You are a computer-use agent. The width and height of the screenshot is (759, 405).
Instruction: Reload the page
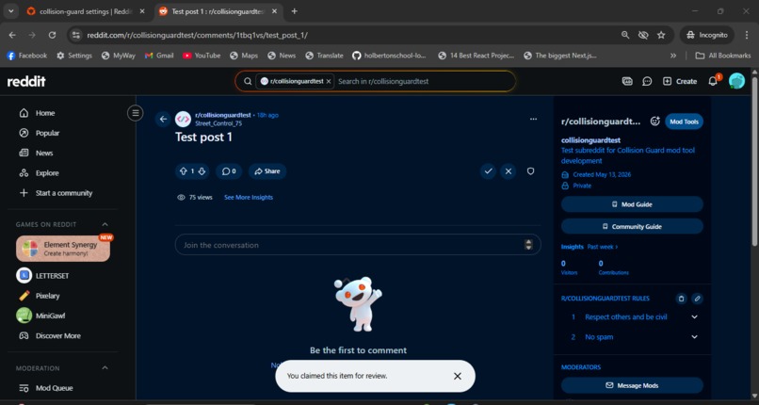point(53,36)
